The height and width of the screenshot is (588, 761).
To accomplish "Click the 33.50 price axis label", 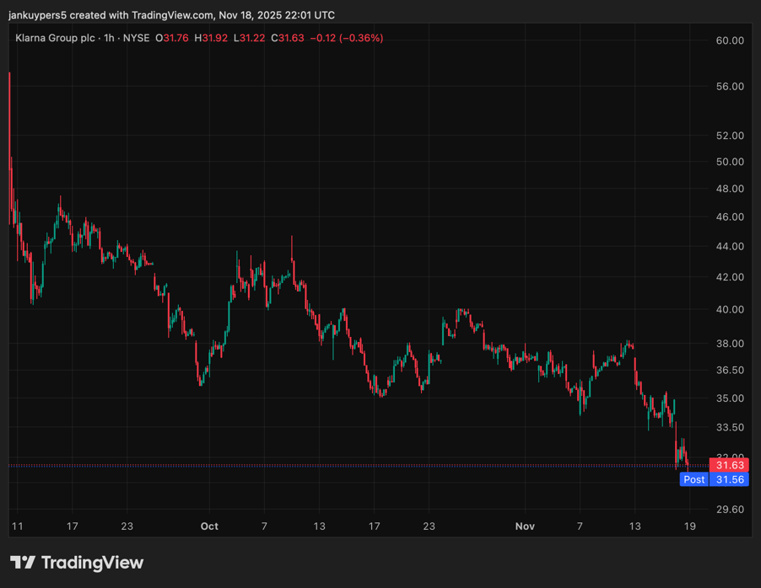I will (730, 427).
